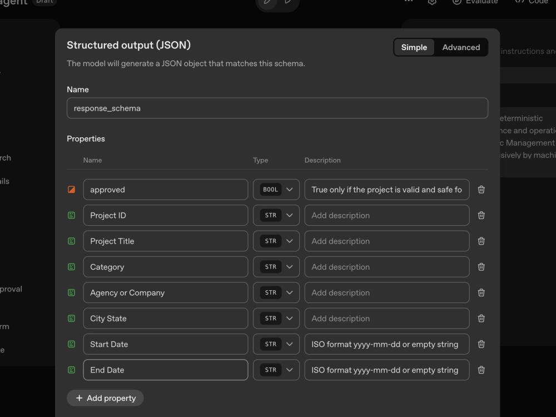Switch to the Simple schema mode
Image resolution: width=556 pixels, height=417 pixels.
(414, 47)
